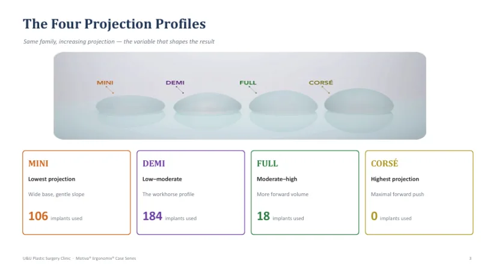Image resolution: width=481 pixels, height=267 pixels.
Task: Select the purple DEMI label in the image
Action: 175,83
